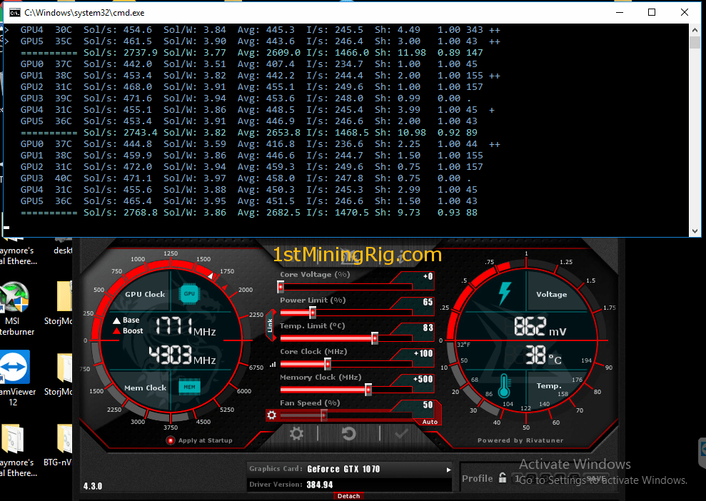This screenshot has height=501, width=706.
Task: Click the Core Clock slider handle
Action: [328, 363]
